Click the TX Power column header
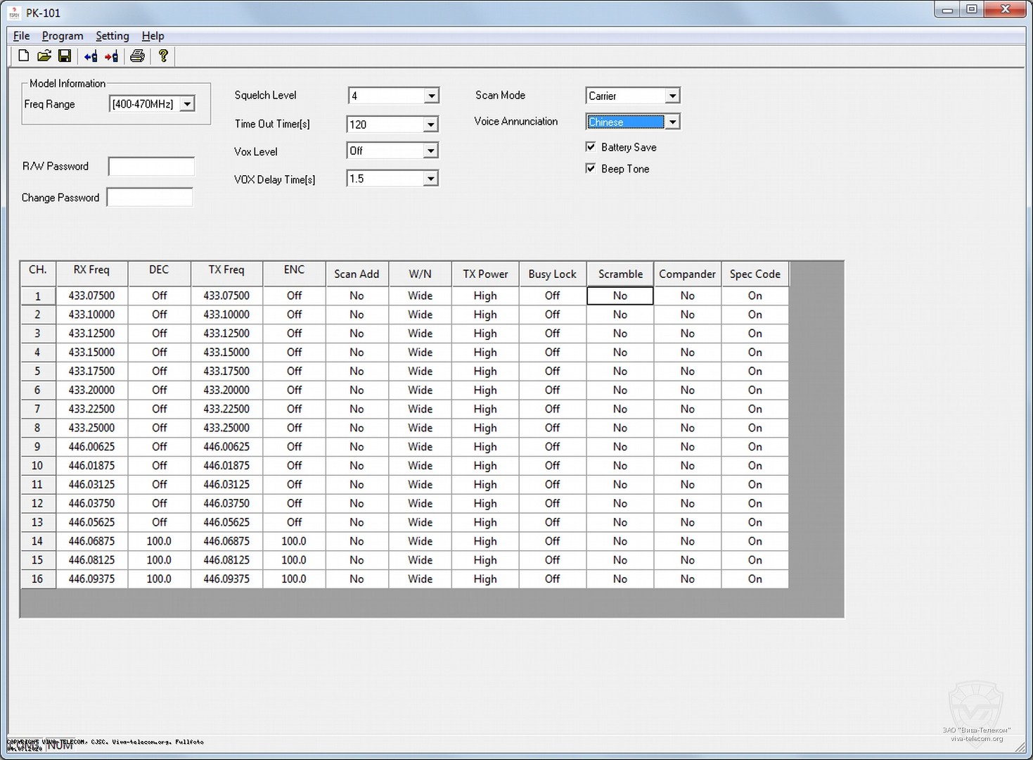Image resolution: width=1033 pixels, height=760 pixels. point(485,274)
